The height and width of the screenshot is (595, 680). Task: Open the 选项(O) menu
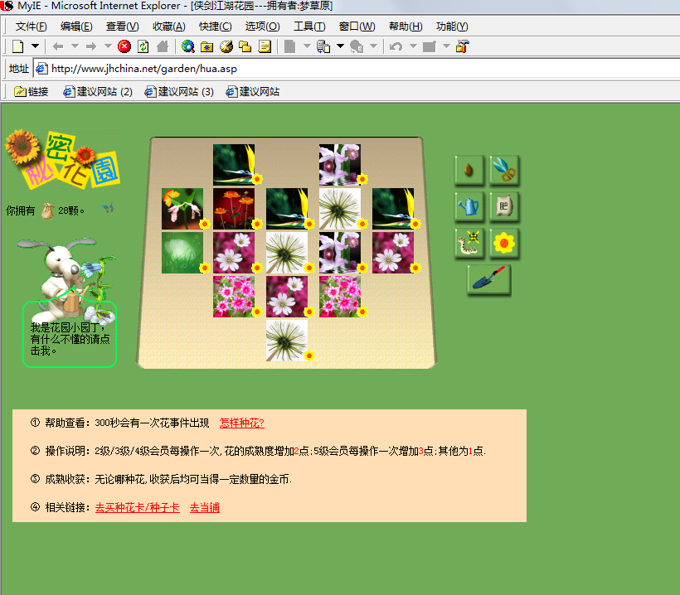262,27
